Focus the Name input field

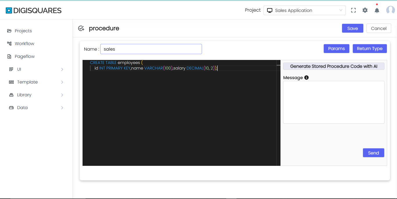tap(151, 49)
